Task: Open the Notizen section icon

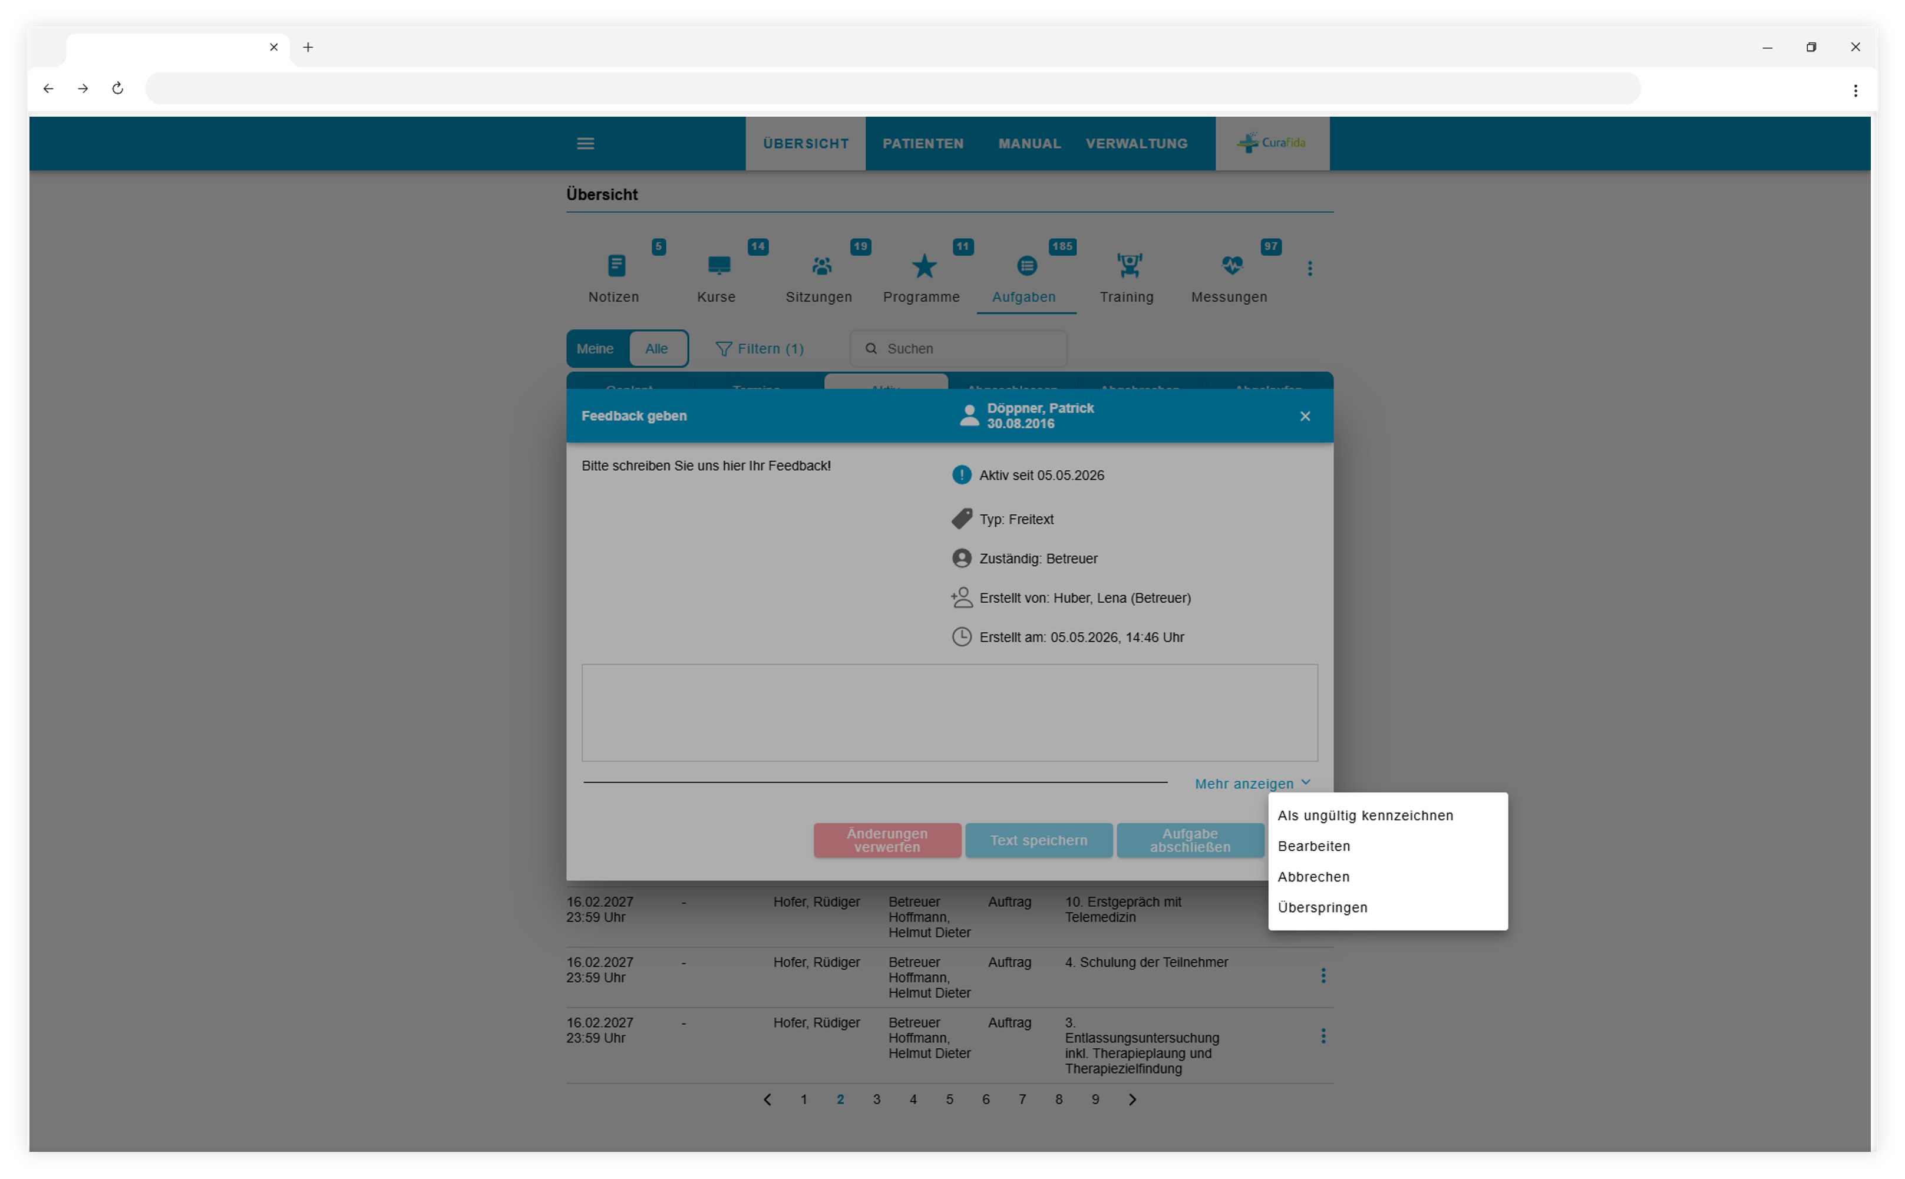Action: tap(616, 266)
